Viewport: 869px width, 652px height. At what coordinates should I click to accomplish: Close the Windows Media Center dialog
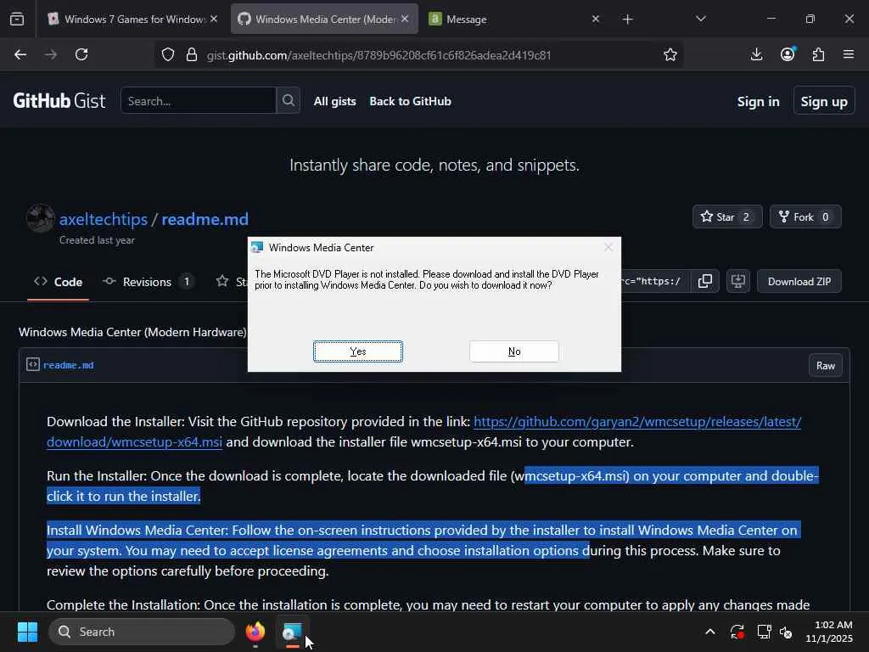(608, 247)
